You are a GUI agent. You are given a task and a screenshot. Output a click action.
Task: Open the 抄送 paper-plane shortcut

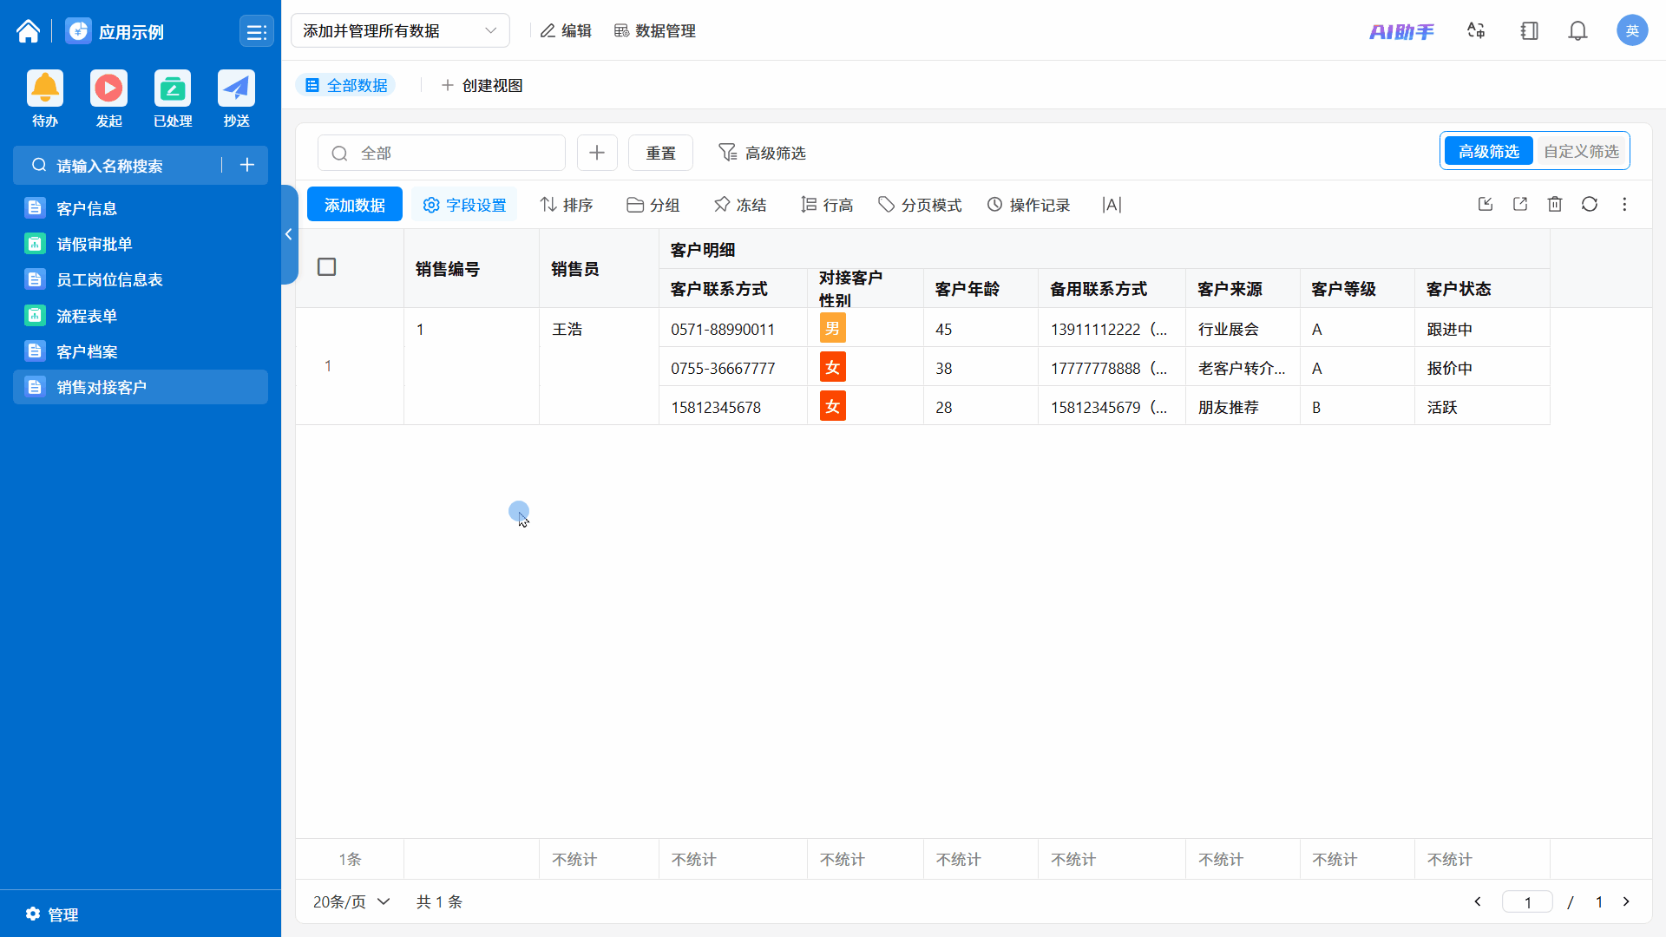click(x=236, y=99)
